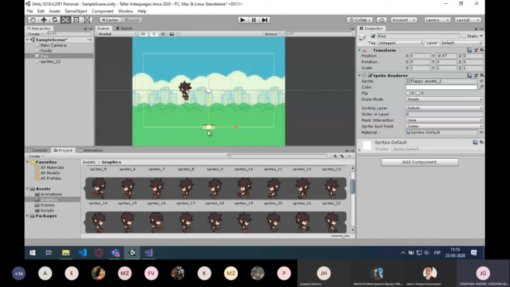The image size is (510, 287).
Task: Open the Account button
Action: [x=404, y=20]
